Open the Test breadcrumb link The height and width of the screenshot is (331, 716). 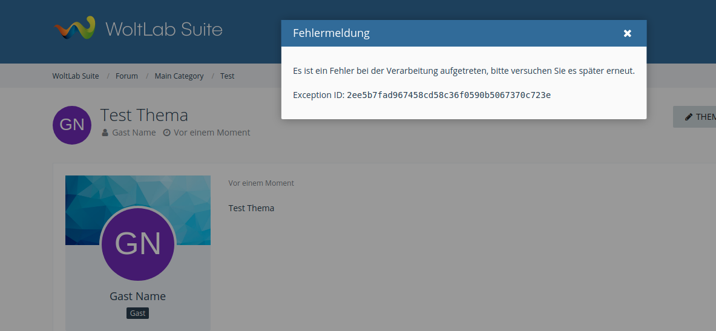pyautogui.click(x=227, y=76)
